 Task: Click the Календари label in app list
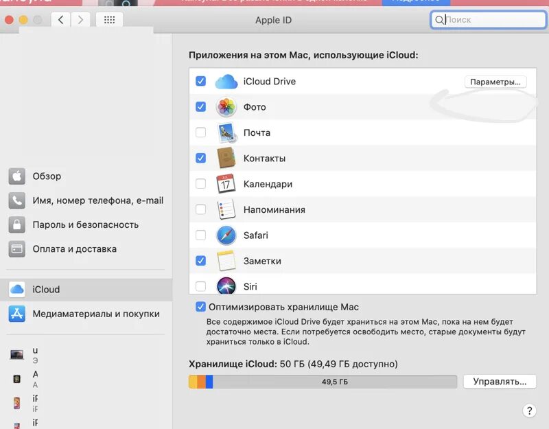click(x=268, y=184)
